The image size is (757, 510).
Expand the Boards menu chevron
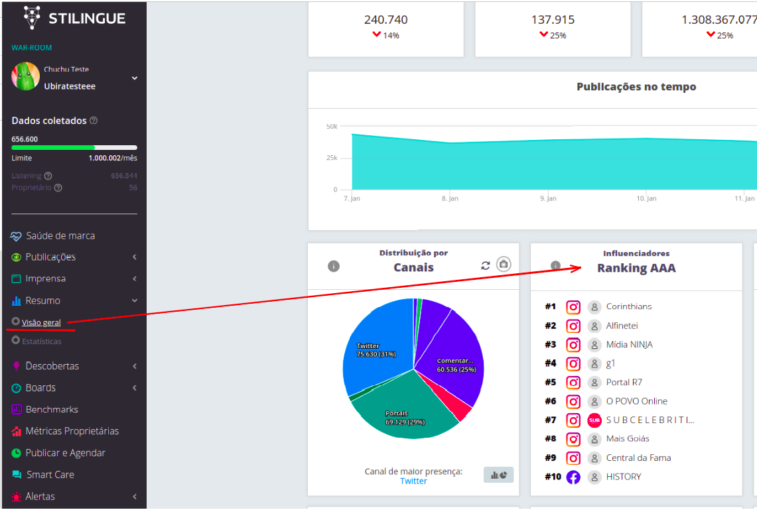click(135, 388)
